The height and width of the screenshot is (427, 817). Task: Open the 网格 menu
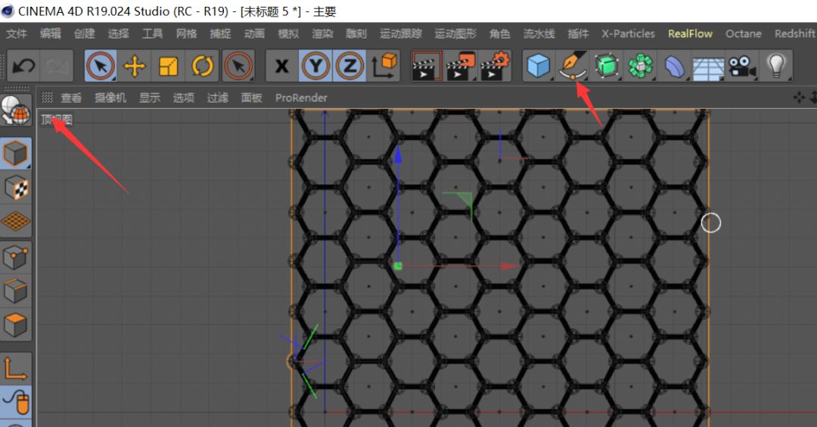(186, 34)
